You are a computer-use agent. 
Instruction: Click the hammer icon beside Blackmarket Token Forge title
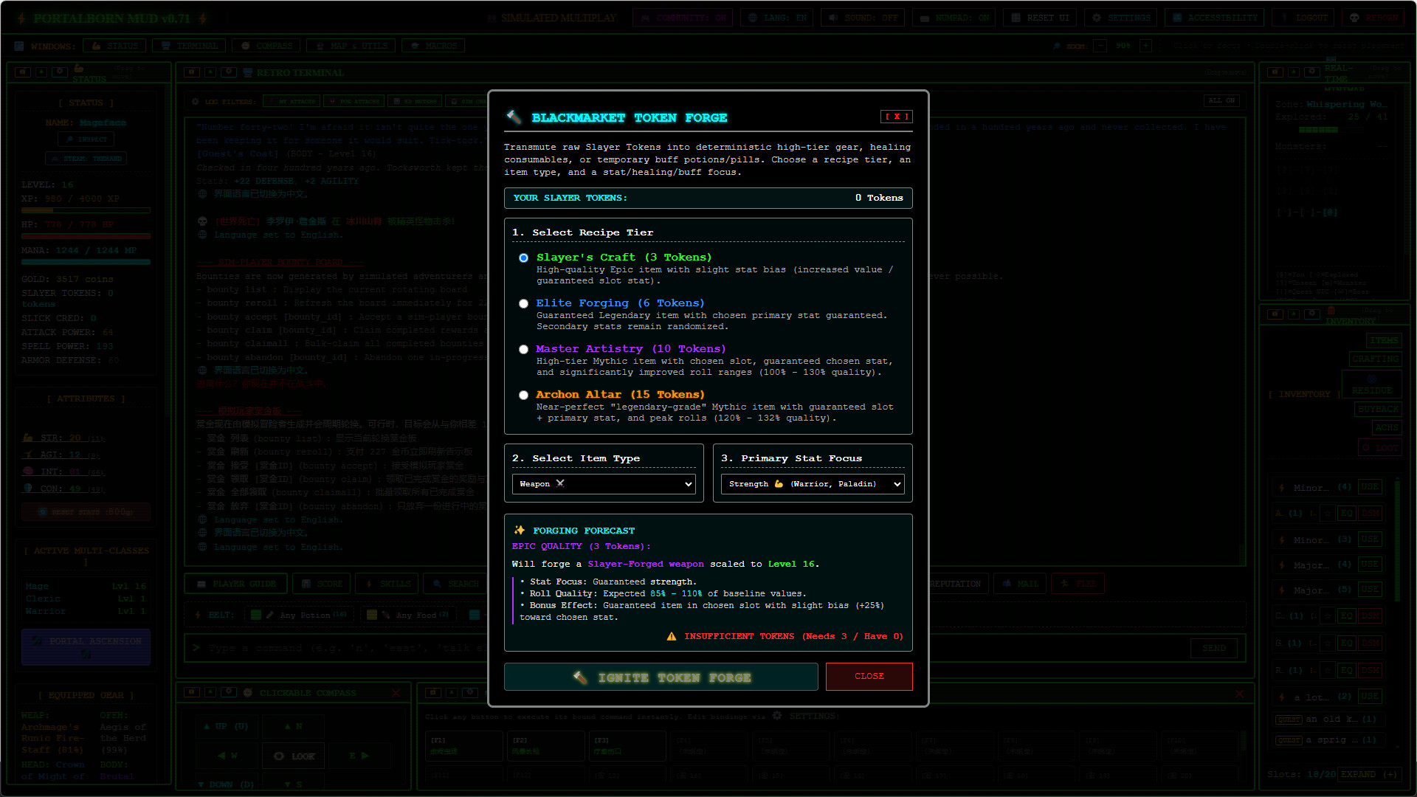[x=514, y=117]
